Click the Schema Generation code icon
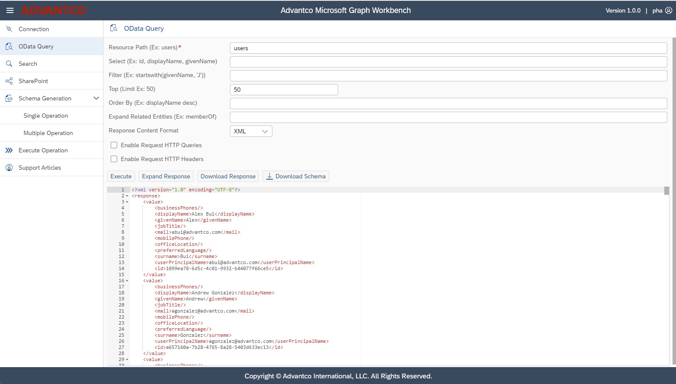 point(9,98)
